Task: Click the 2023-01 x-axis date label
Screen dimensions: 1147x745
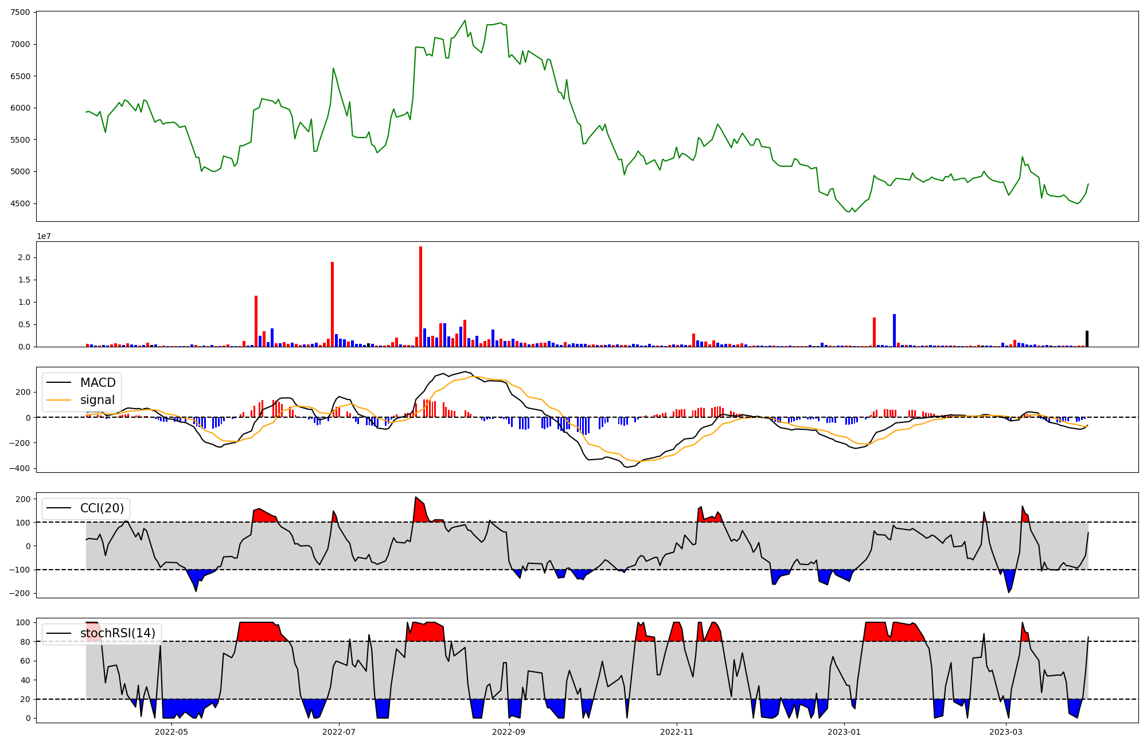Action: point(844,732)
